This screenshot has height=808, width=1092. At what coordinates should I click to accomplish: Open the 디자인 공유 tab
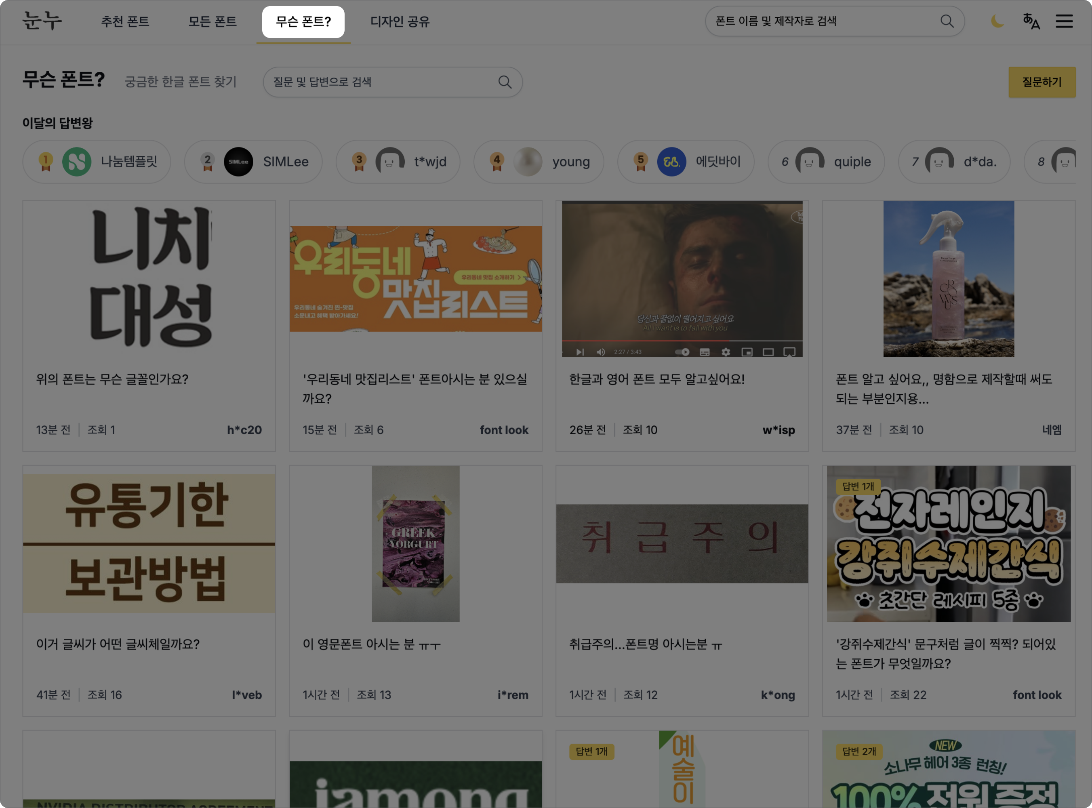400,21
